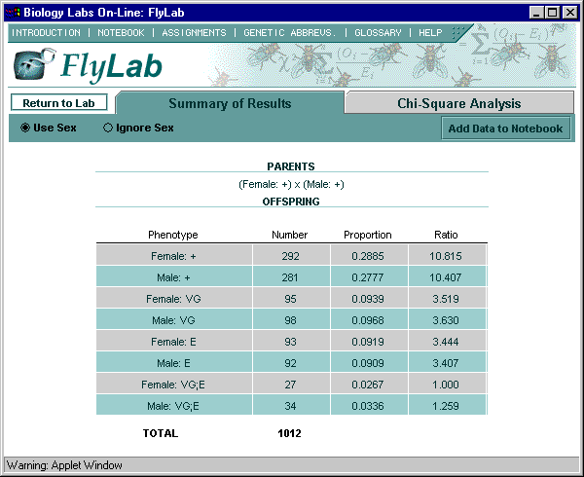Screen dimensions: 584x477
Task: Click the app icon in title bar
Action: click(x=13, y=13)
